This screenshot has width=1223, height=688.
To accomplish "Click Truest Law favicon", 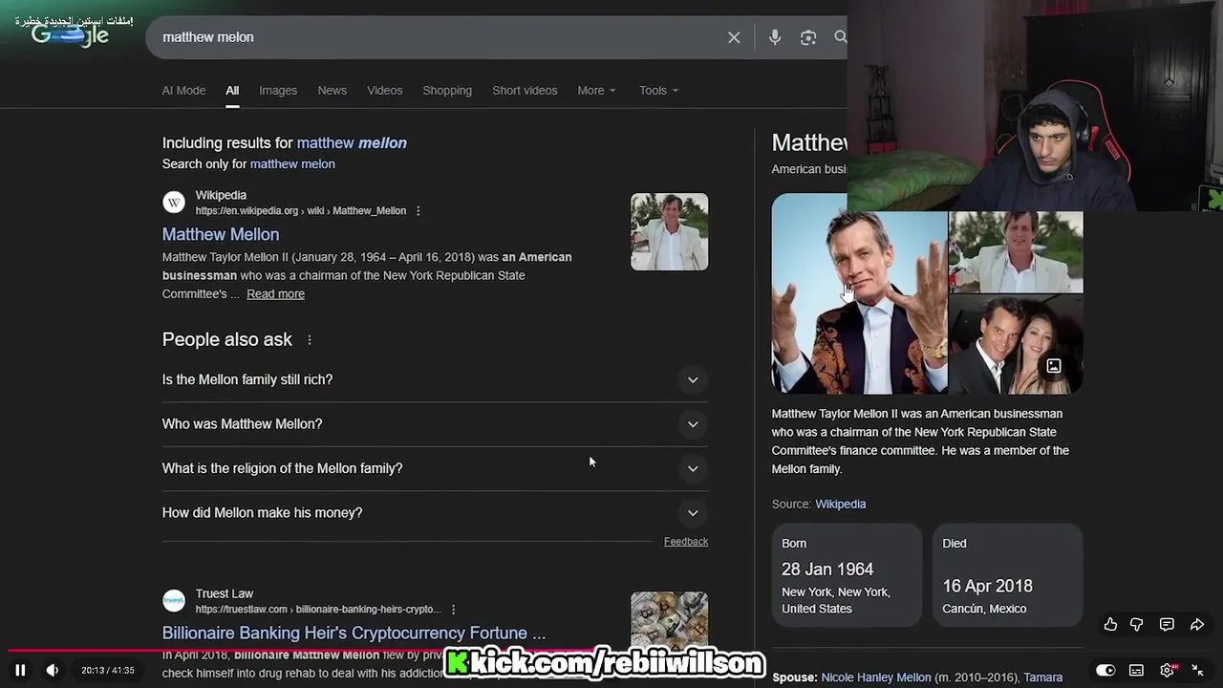I will 174,601.
